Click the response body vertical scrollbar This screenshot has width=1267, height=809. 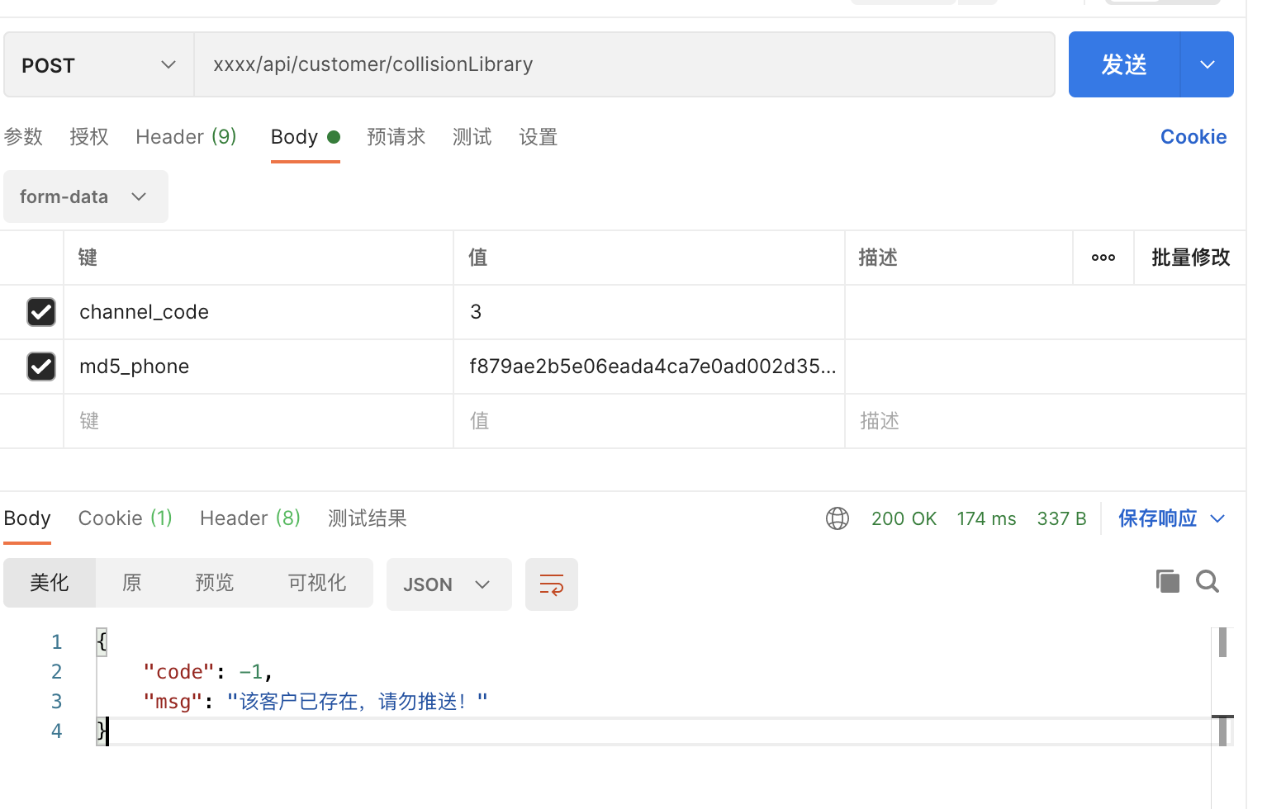1222,642
